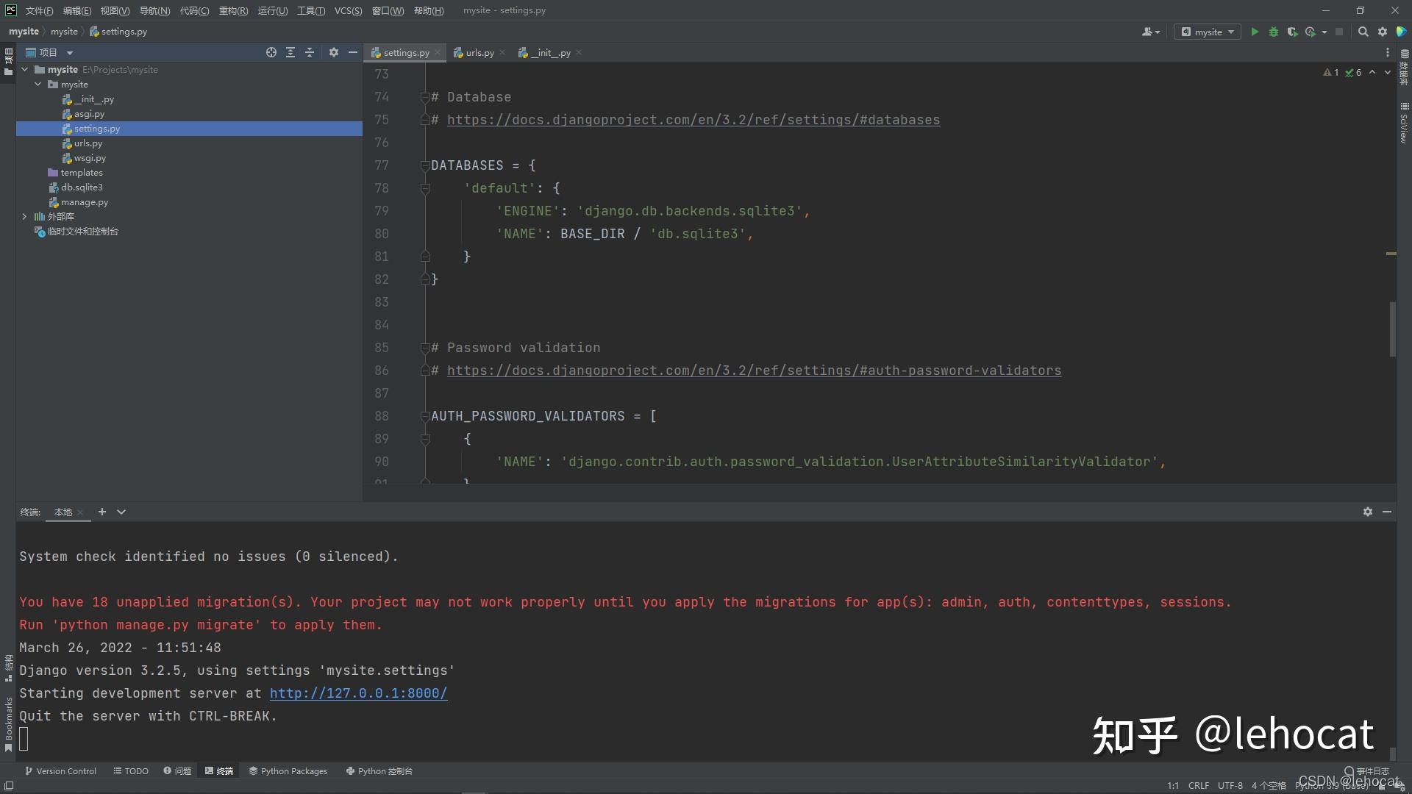Collapse all items in the project tree
The image size is (1412, 794).
[310, 52]
